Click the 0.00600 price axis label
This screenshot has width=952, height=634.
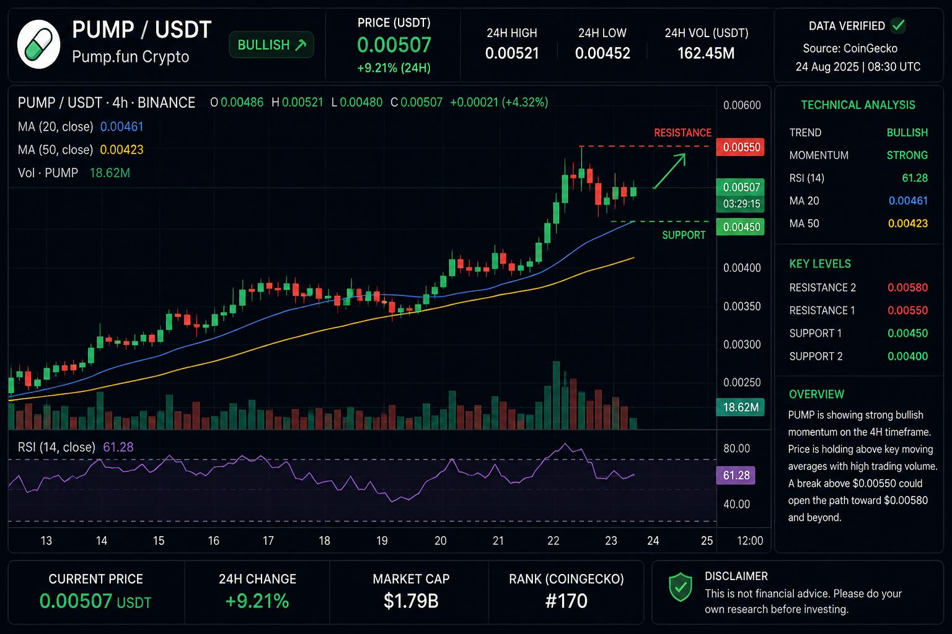(x=742, y=105)
